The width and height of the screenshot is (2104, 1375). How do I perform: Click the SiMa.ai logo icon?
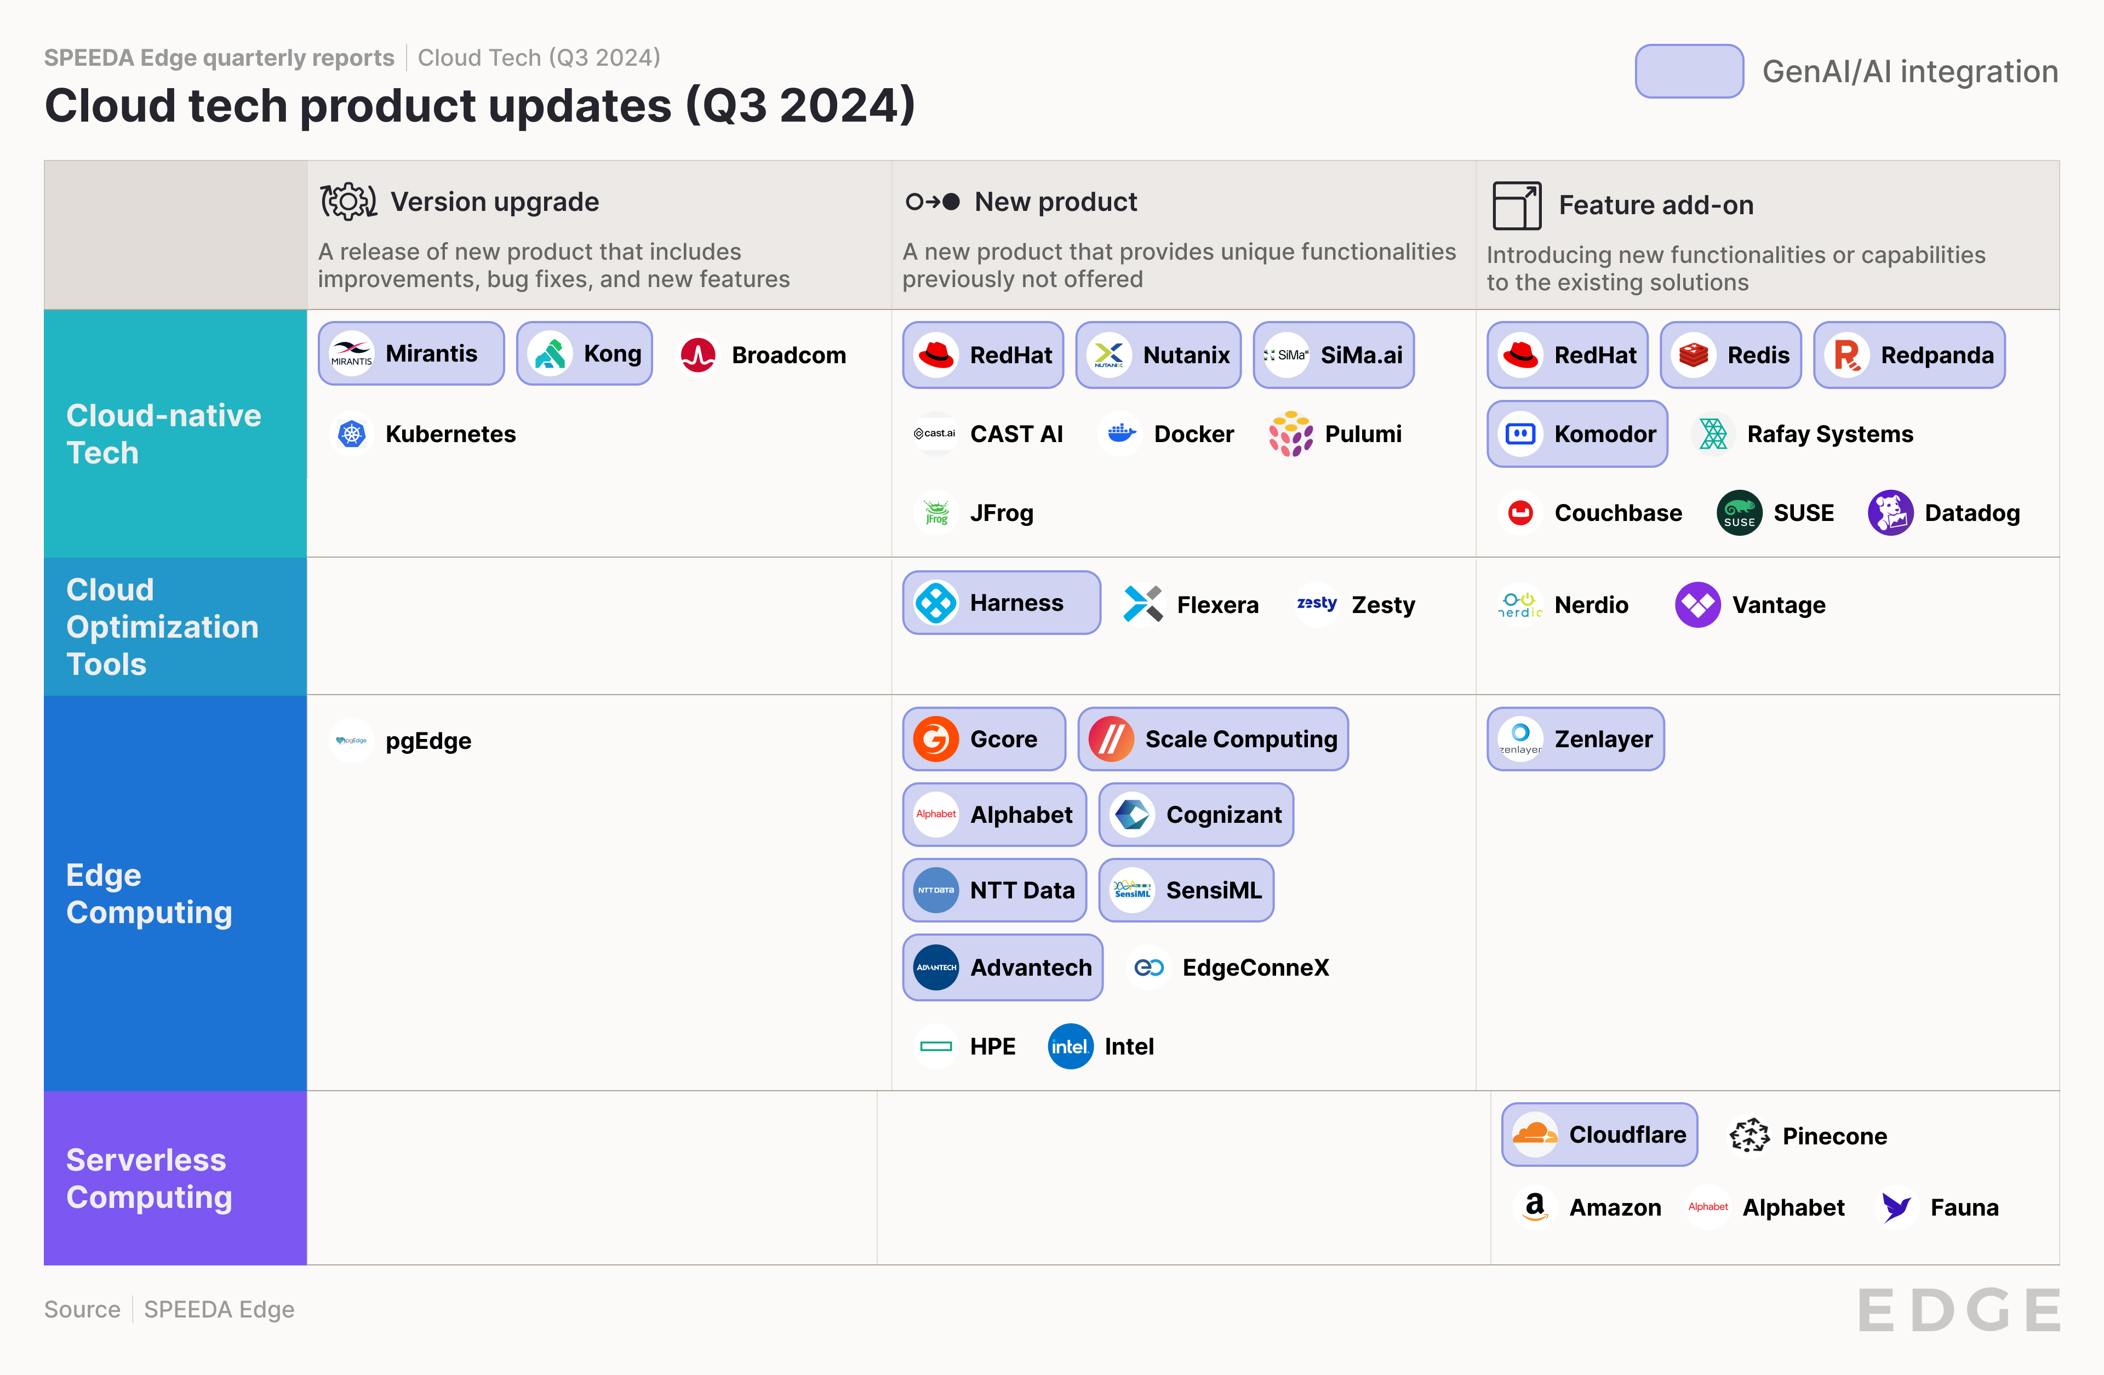pyautogui.click(x=1287, y=355)
